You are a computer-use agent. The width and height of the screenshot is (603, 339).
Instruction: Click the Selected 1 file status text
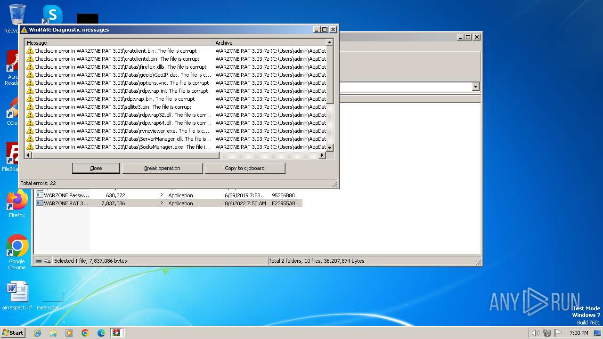click(x=90, y=261)
